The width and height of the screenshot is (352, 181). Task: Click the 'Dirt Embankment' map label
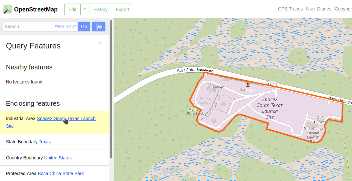coord(213,107)
